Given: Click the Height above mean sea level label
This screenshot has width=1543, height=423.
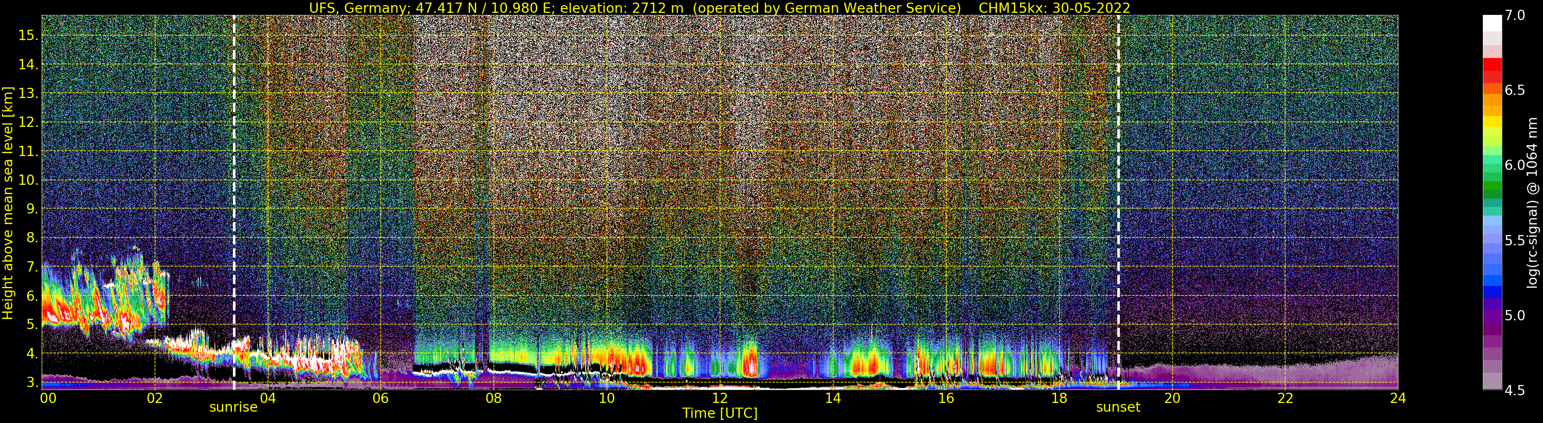Looking at the screenshot, I should pyautogui.click(x=8, y=203).
